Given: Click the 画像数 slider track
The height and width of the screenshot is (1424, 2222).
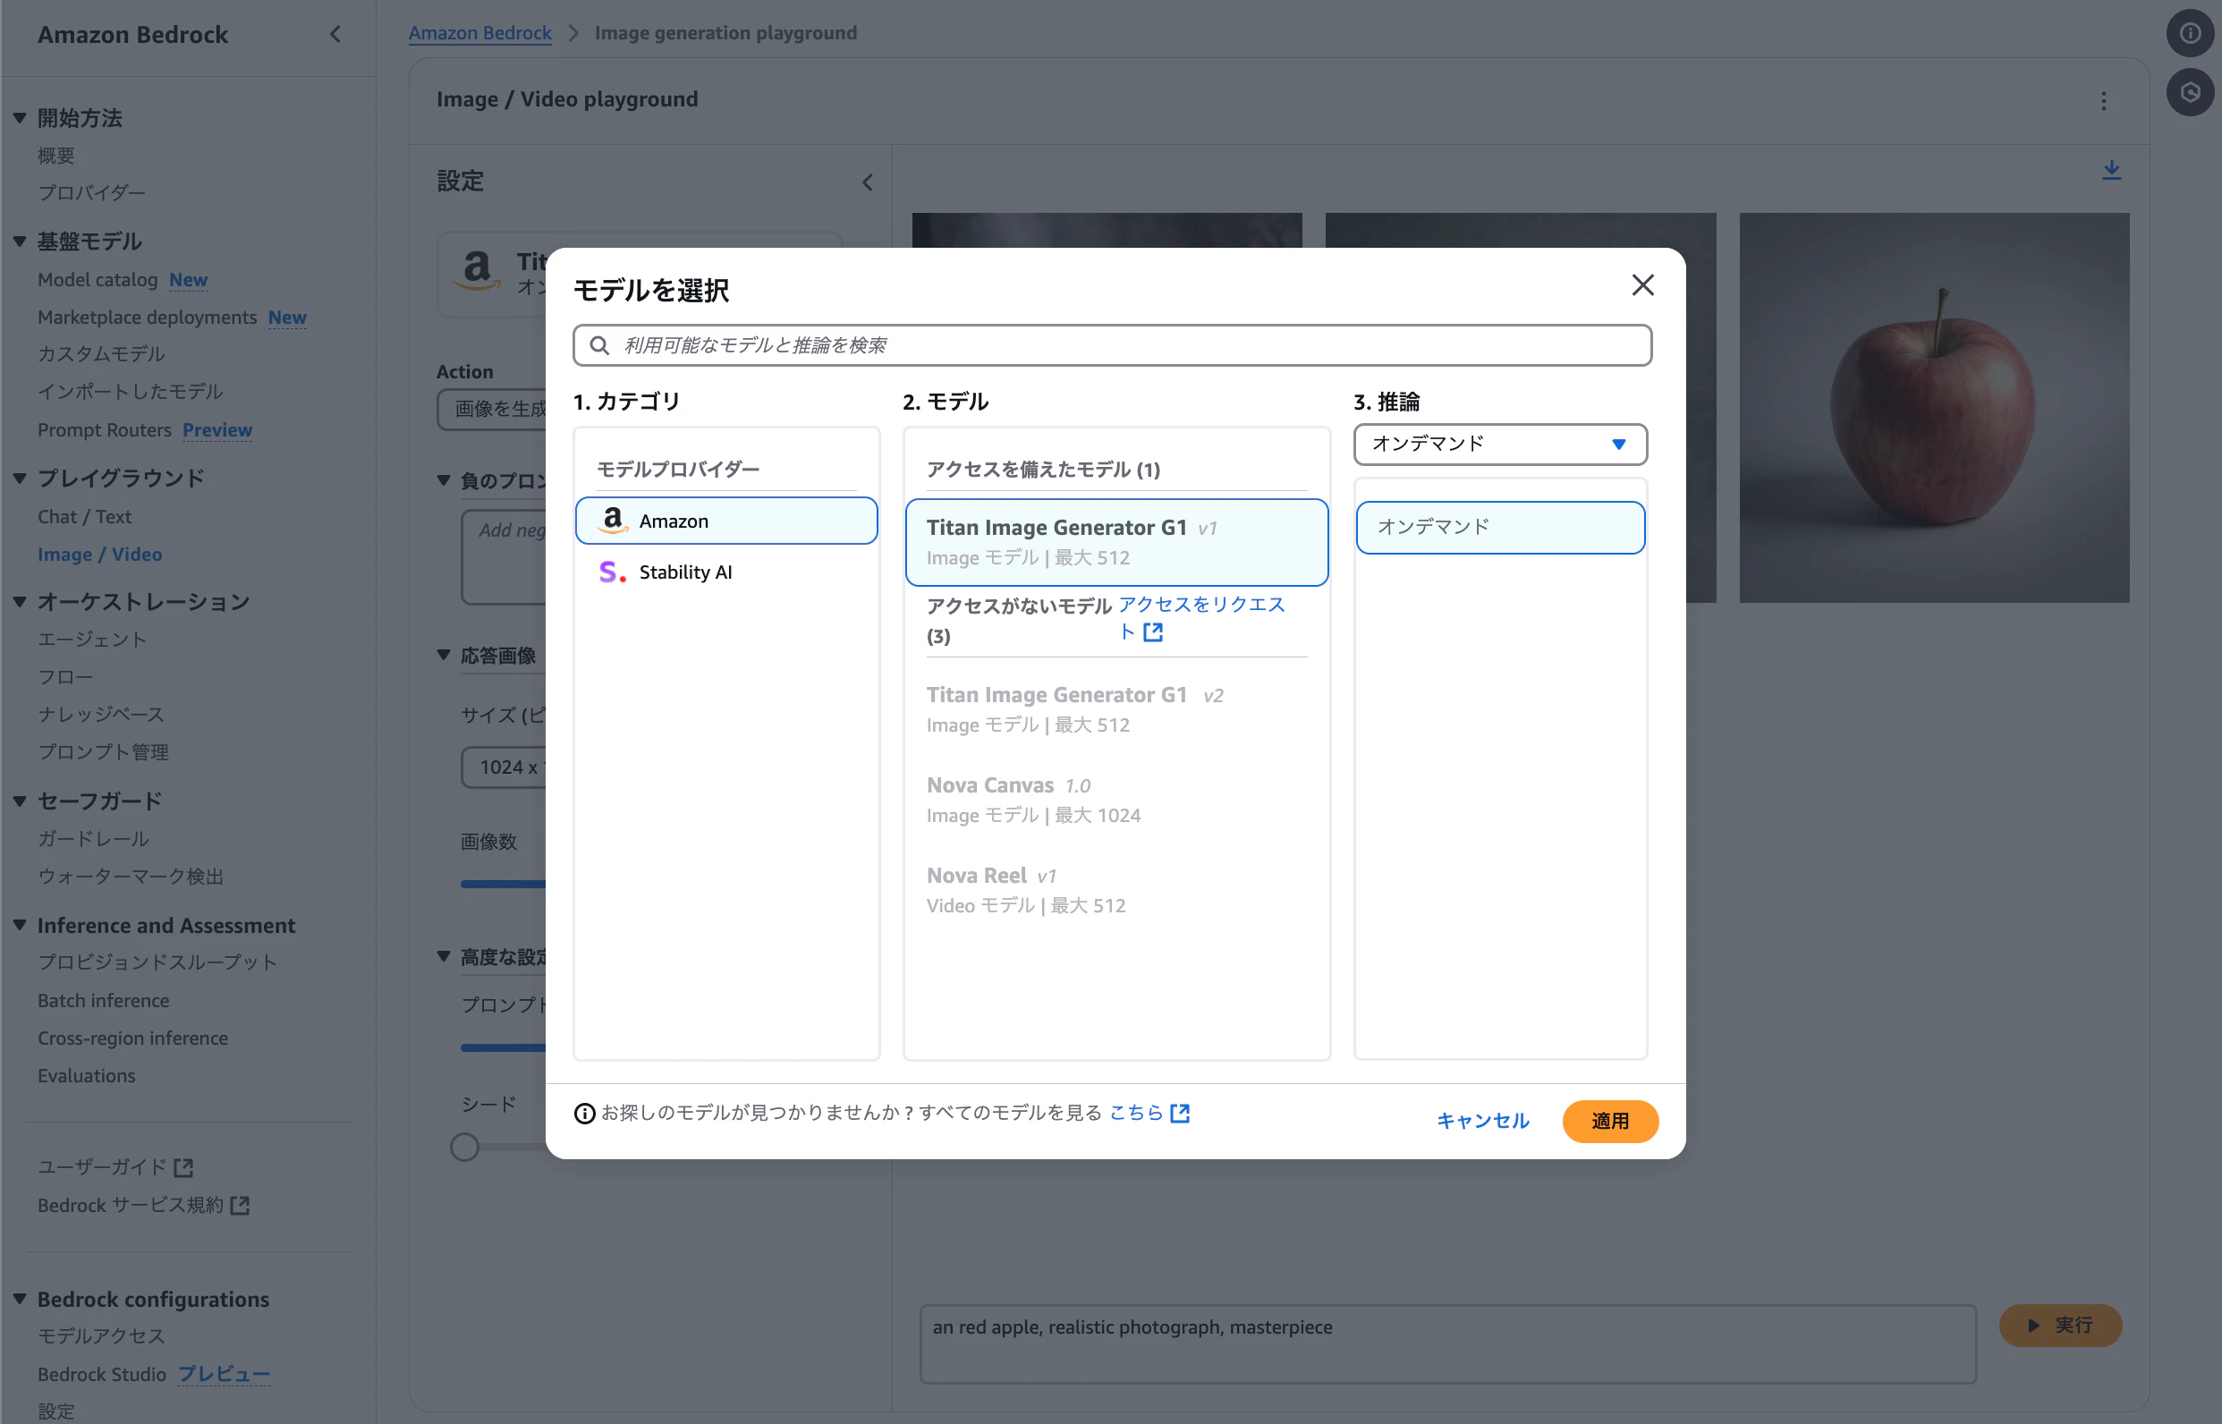Looking at the screenshot, I should 504,885.
